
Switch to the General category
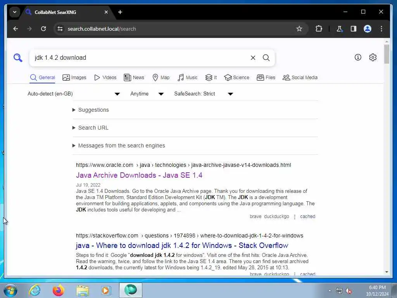[42, 78]
